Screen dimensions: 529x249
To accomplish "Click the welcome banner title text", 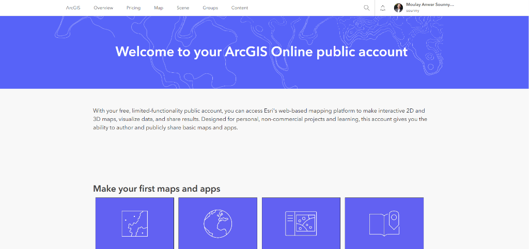I will (x=261, y=52).
